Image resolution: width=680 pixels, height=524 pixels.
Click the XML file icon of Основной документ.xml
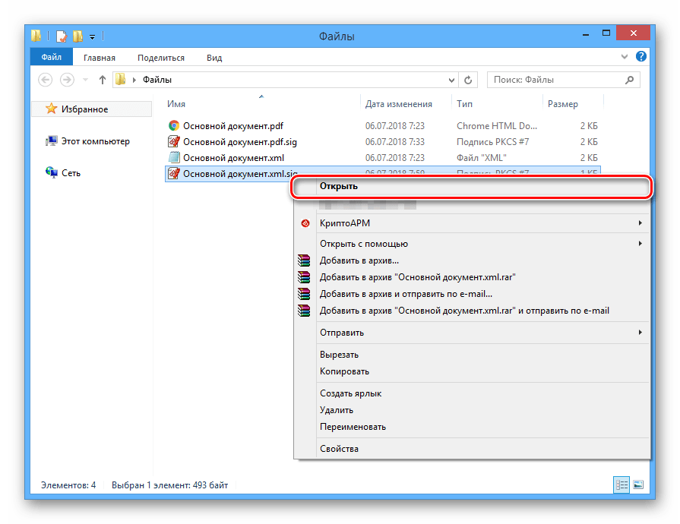tap(174, 158)
